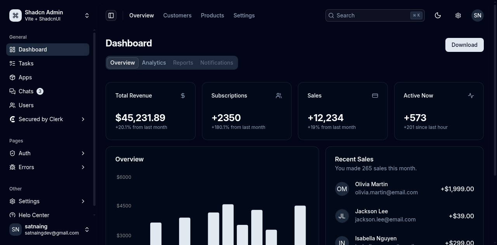The height and width of the screenshot is (245, 497).
Task: Click the Download button
Action: pos(464,45)
